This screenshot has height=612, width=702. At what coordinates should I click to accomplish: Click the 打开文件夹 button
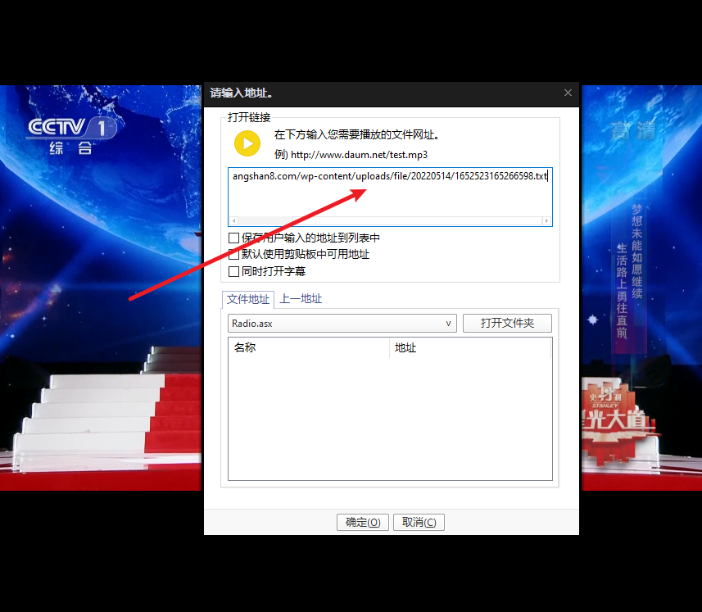point(507,323)
